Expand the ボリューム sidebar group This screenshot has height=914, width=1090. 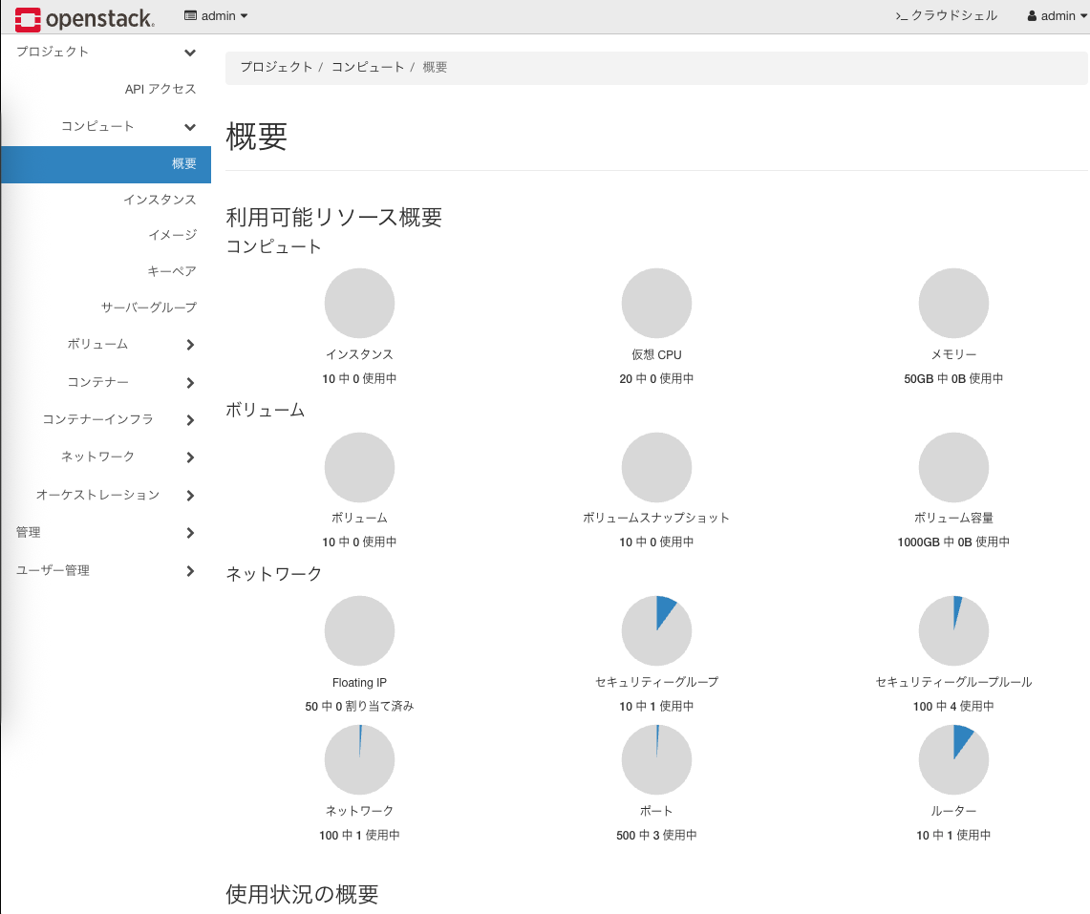pyautogui.click(x=106, y=345)
